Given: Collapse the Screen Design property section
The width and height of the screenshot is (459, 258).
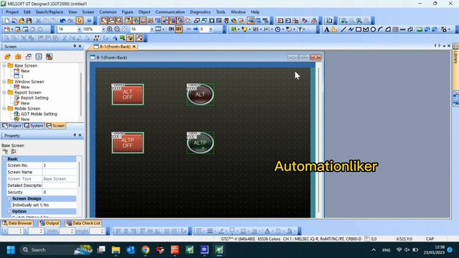Looking at the screenshot, I should pyautogui.click(x=9, y=199).
